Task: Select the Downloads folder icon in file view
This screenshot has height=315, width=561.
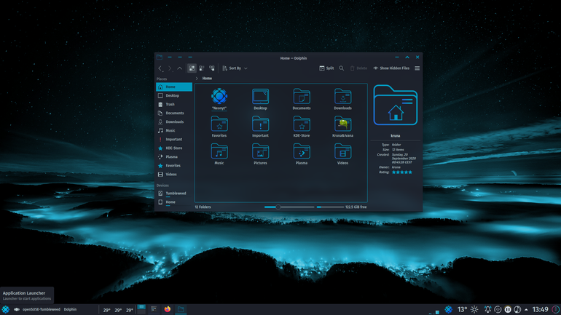Action: (342, 97)
